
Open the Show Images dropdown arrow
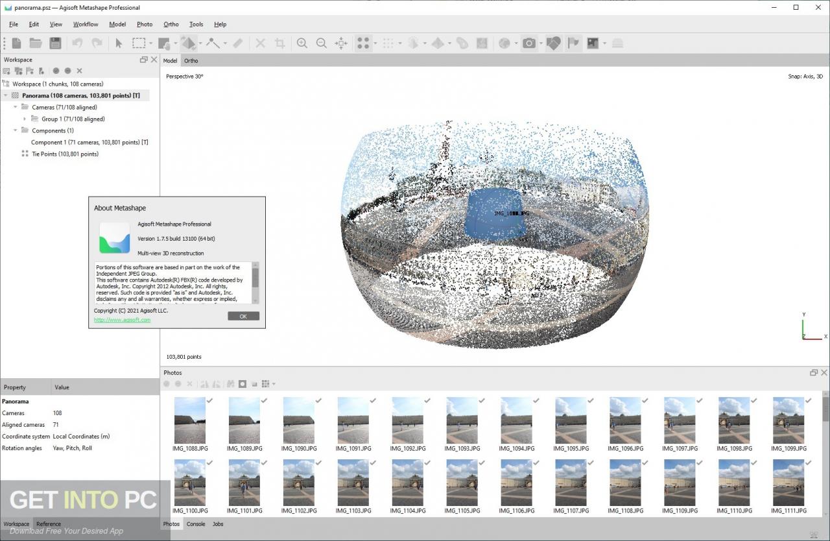click(604, 43)
